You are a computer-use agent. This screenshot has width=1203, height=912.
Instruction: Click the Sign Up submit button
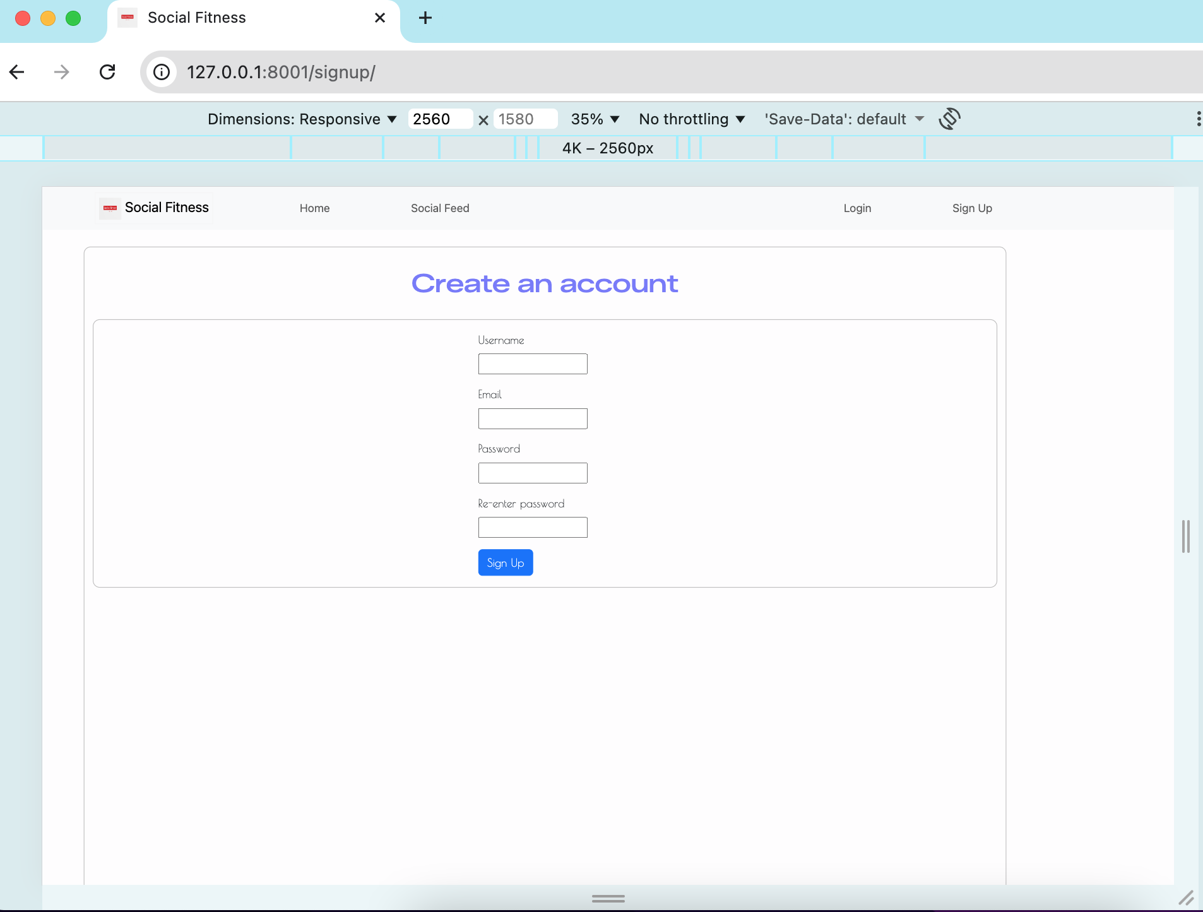point(505,562)
